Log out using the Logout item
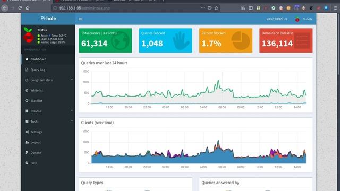The height and width of the screenshot is (191, 340). point(48,142)
